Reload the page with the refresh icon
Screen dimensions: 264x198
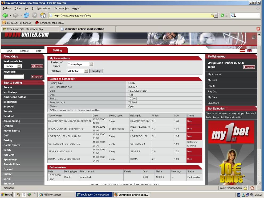click(x=26, y=15)
